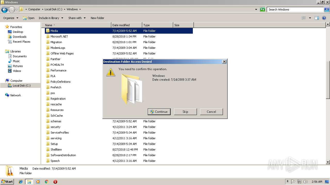The height and width of the screenshot is (185, 330).
Task: Select the Speech folder
Action: tap(55, 161)
